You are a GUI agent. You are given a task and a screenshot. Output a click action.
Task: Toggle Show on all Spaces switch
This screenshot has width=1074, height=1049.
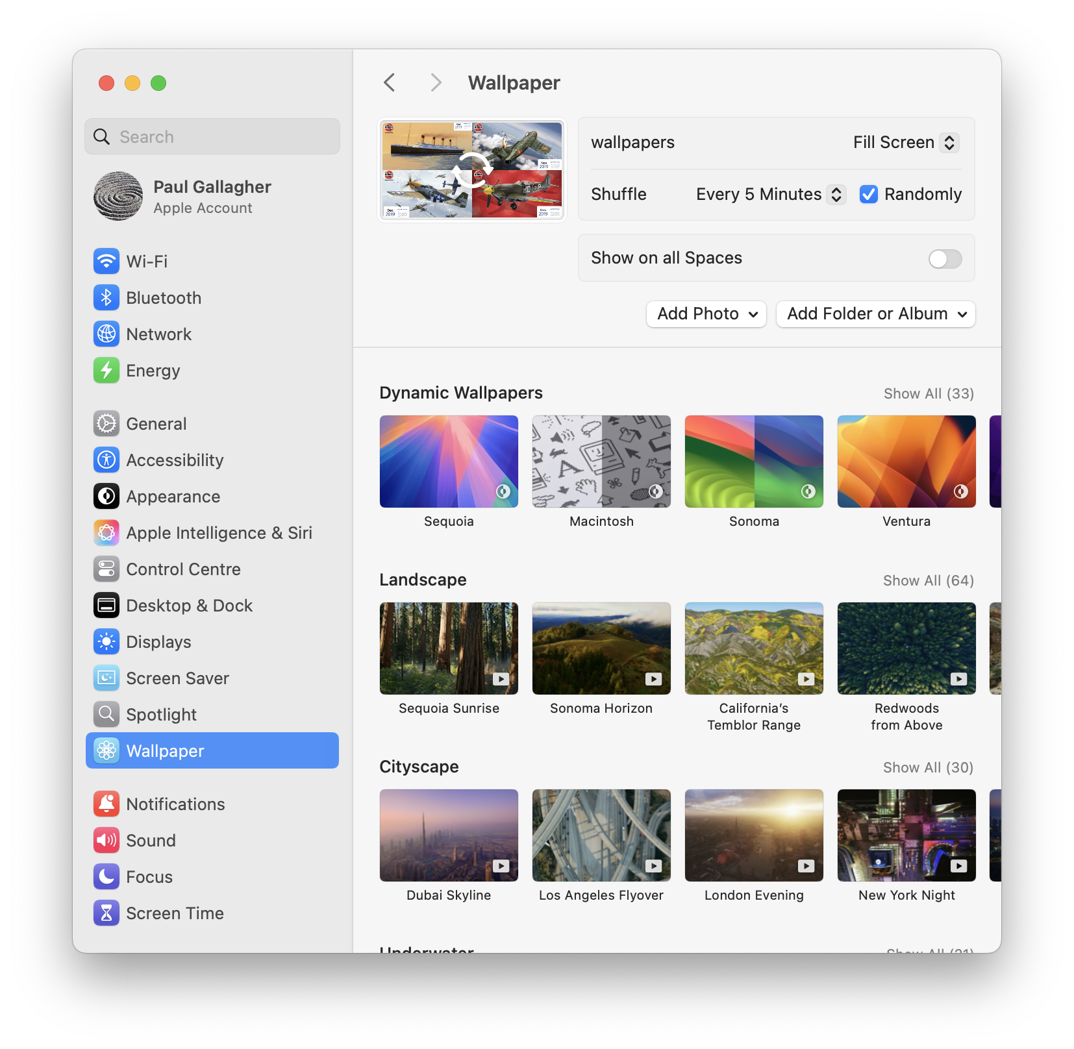pyautogui.click(x=945, y=258)
